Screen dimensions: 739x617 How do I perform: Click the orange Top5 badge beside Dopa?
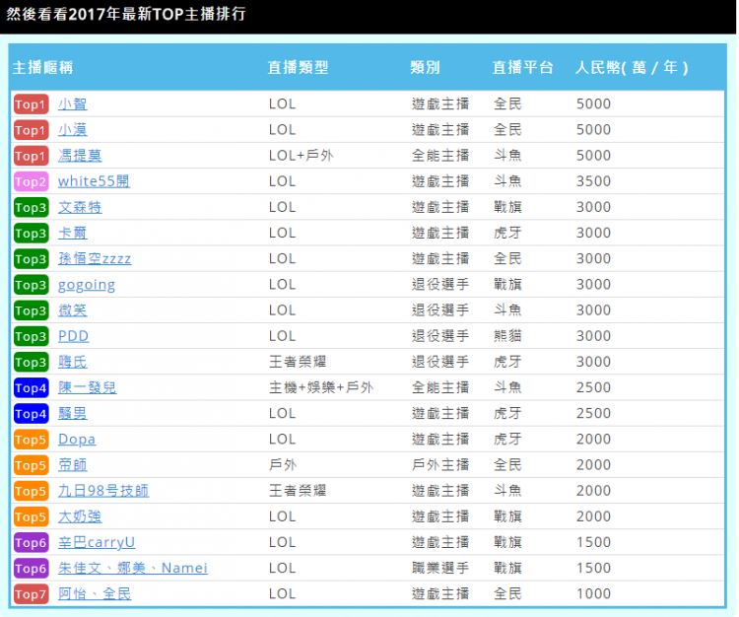click(31, 440)
